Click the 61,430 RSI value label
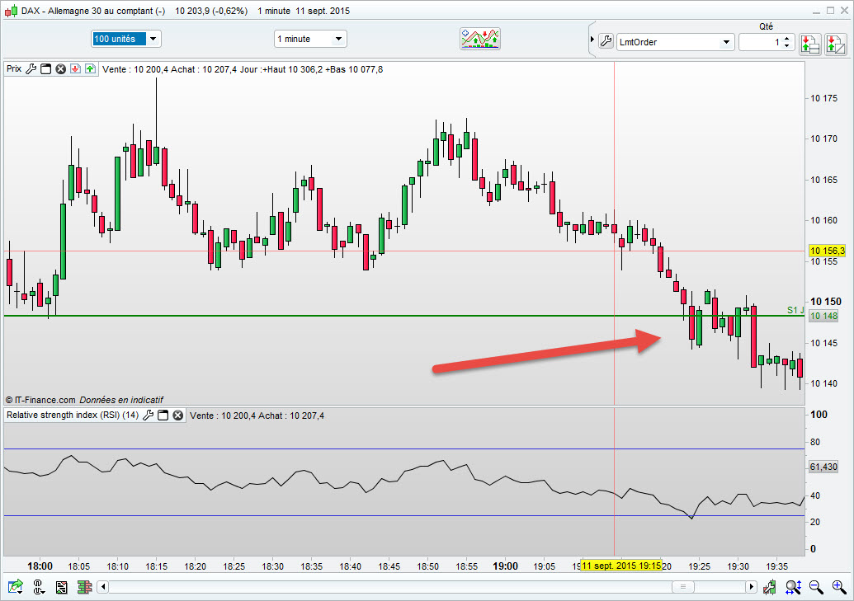 (823, 467)
